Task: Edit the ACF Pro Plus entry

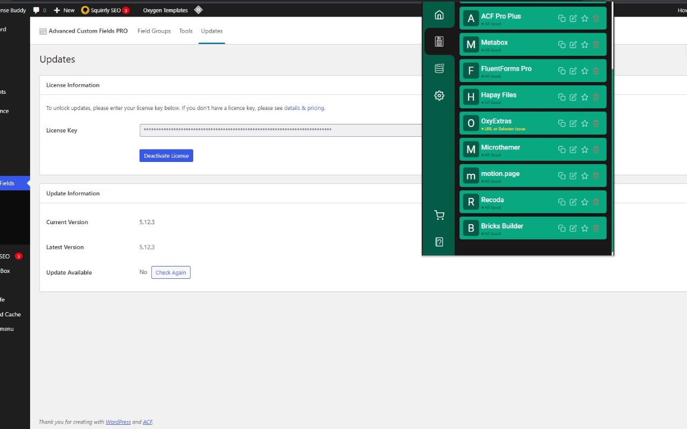Action: tap(573, 18)
